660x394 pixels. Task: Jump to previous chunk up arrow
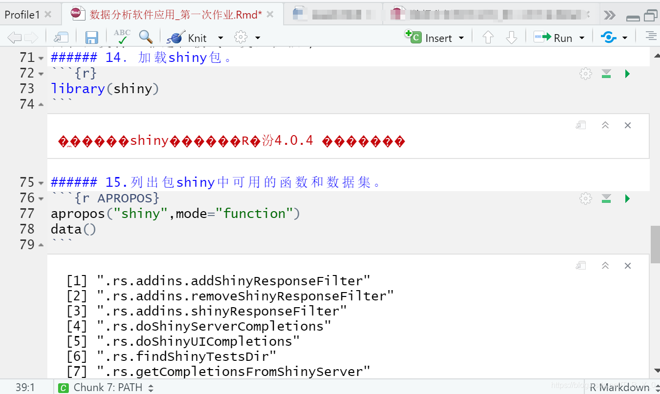(488, 38)
